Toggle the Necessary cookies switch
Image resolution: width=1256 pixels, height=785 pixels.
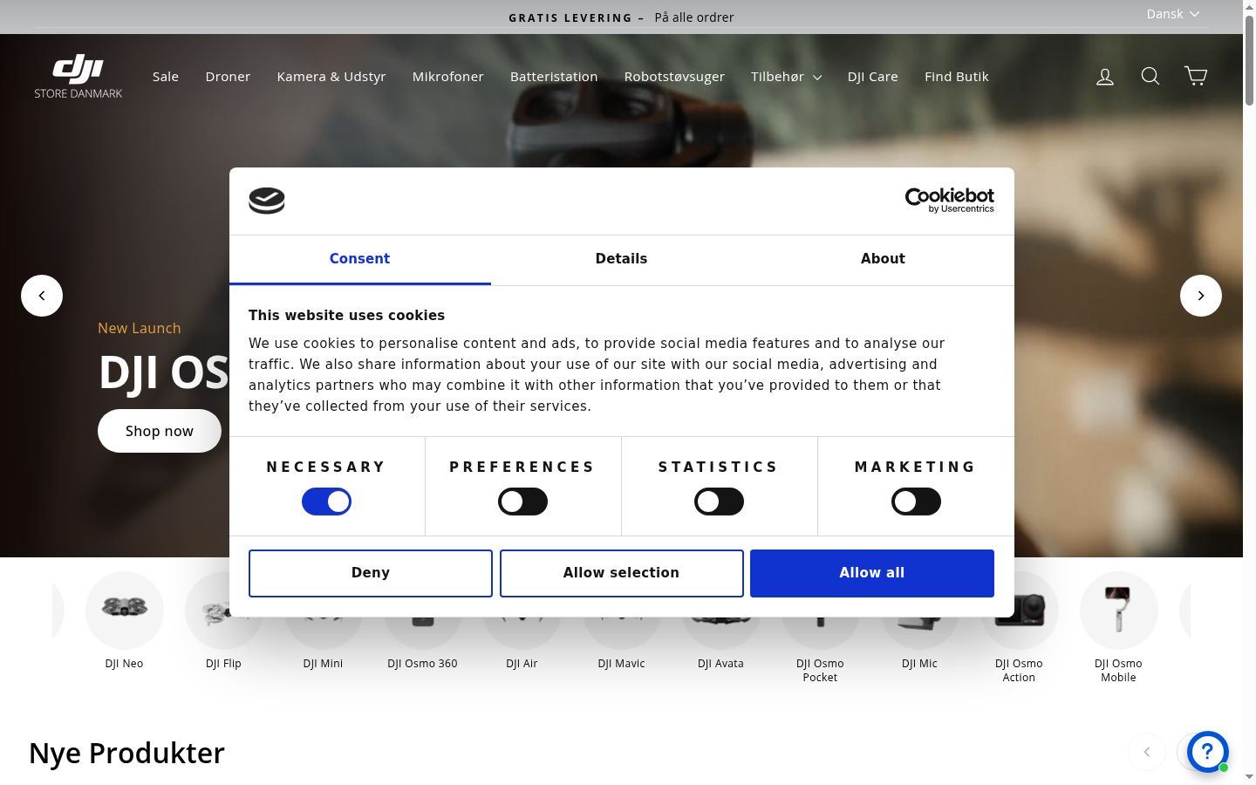coord(326,502)
